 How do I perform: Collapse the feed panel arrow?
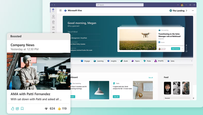coord(194,98)
